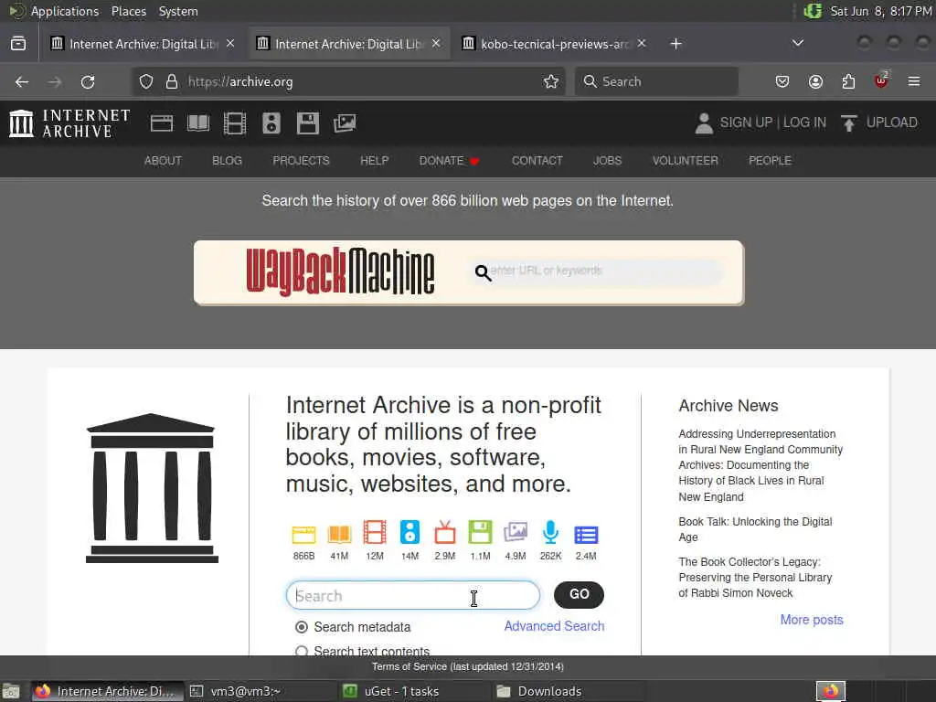
Task: Open the Video film icon in top navigation
Action: click(235, 123)
